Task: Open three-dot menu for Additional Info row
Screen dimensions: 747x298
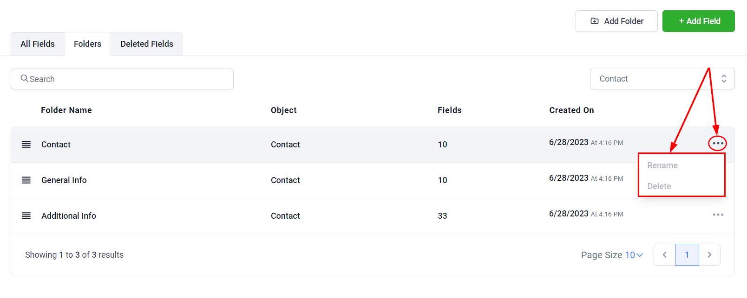Action: (718, 215)
